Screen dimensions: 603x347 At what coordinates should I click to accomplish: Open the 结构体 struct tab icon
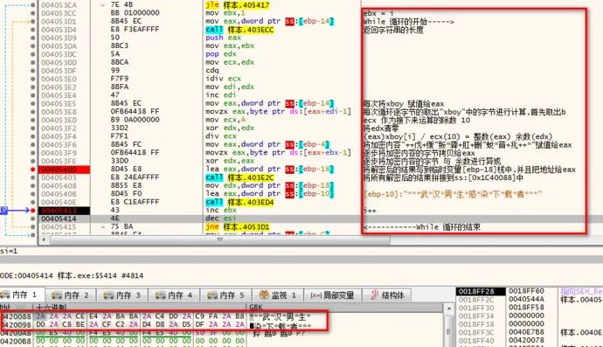click(x=374, y=295)
